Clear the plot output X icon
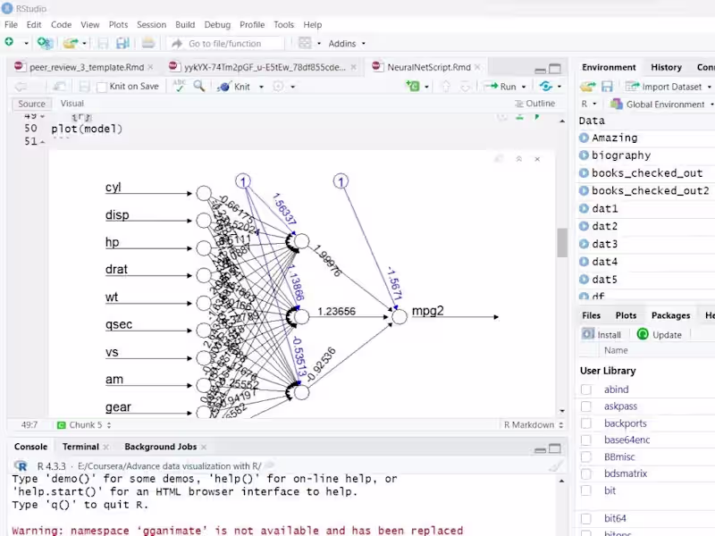The height and width of the screenshot is (536, 715). [x=537, y=159]
